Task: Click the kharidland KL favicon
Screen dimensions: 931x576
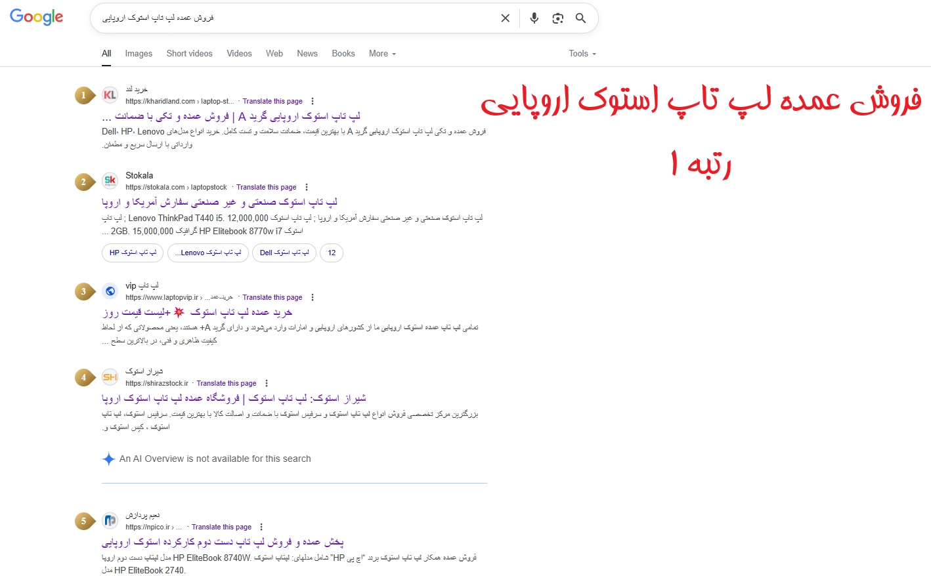Action: pos(110,95)
